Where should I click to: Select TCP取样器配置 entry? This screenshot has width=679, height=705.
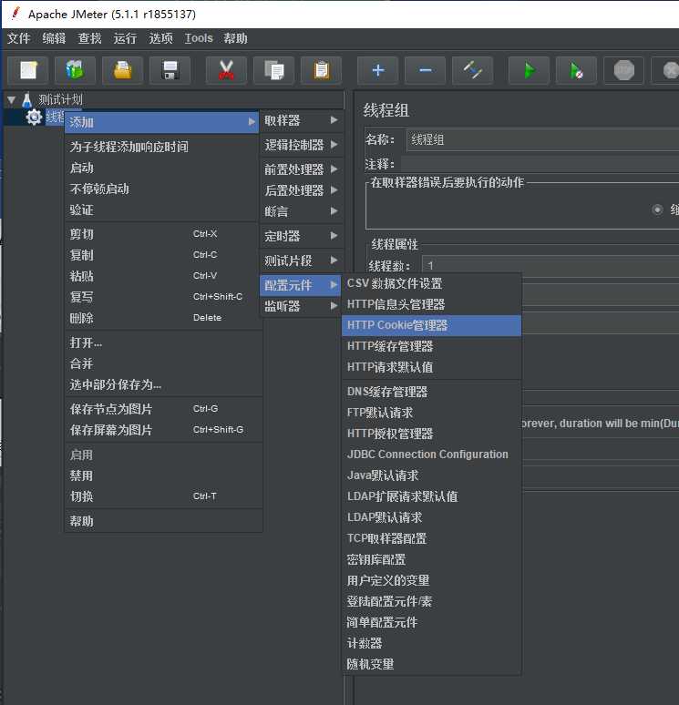click(431, 538)
